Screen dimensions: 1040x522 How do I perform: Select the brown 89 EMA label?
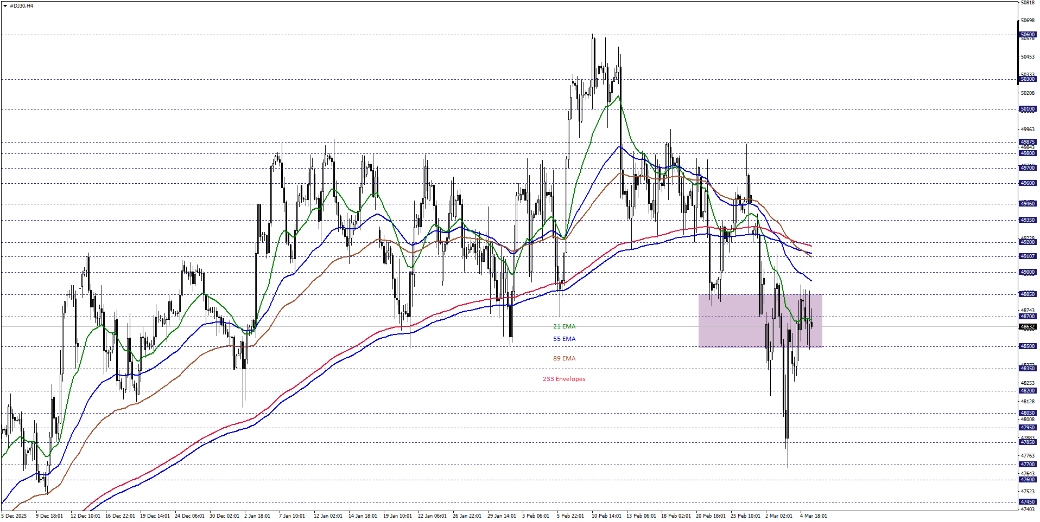pyautogui.click(x=564, y=358)
